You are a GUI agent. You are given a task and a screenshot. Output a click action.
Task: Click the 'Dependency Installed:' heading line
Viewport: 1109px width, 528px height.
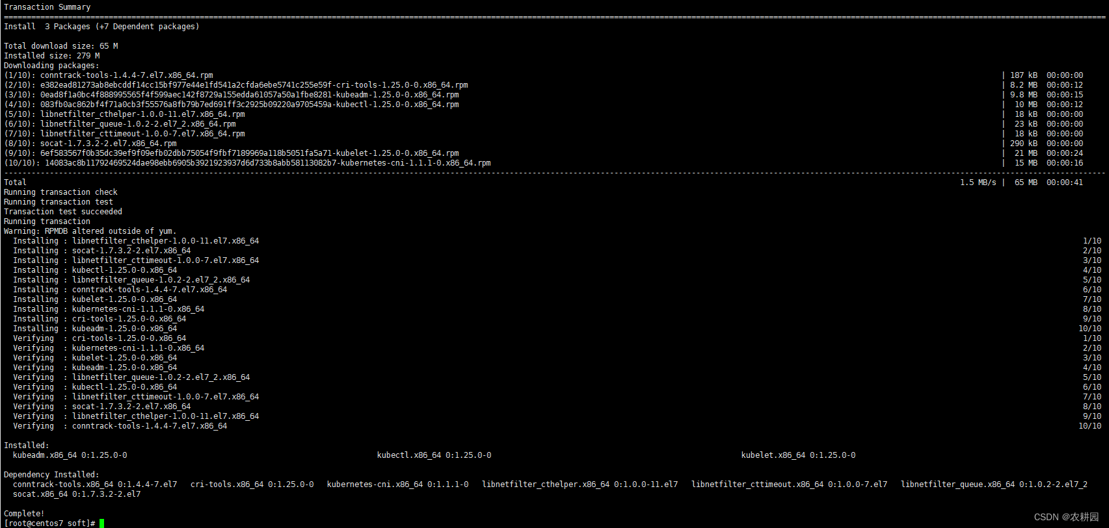[x=52, y=475]
